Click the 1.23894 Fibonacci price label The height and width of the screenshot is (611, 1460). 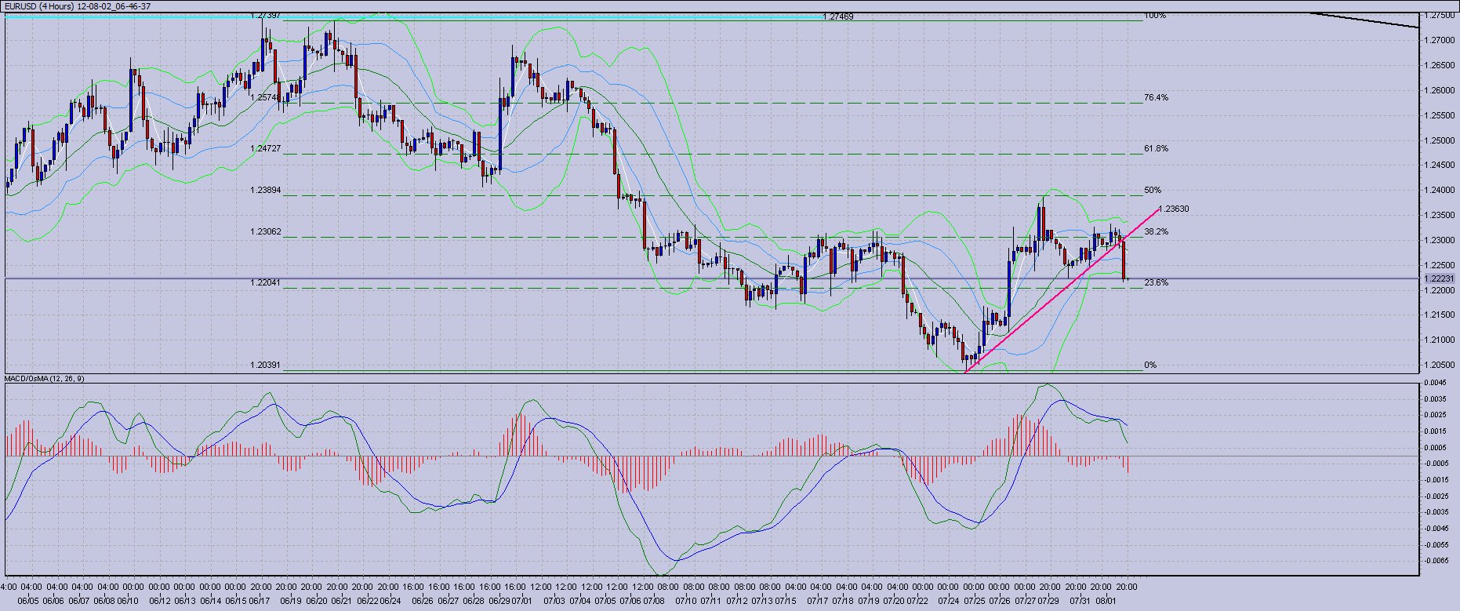pos(266,190)
